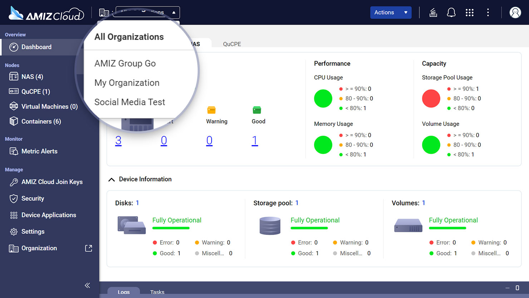
Task: Choose My Organization from the organization menu
Action: tap(127, 83)
